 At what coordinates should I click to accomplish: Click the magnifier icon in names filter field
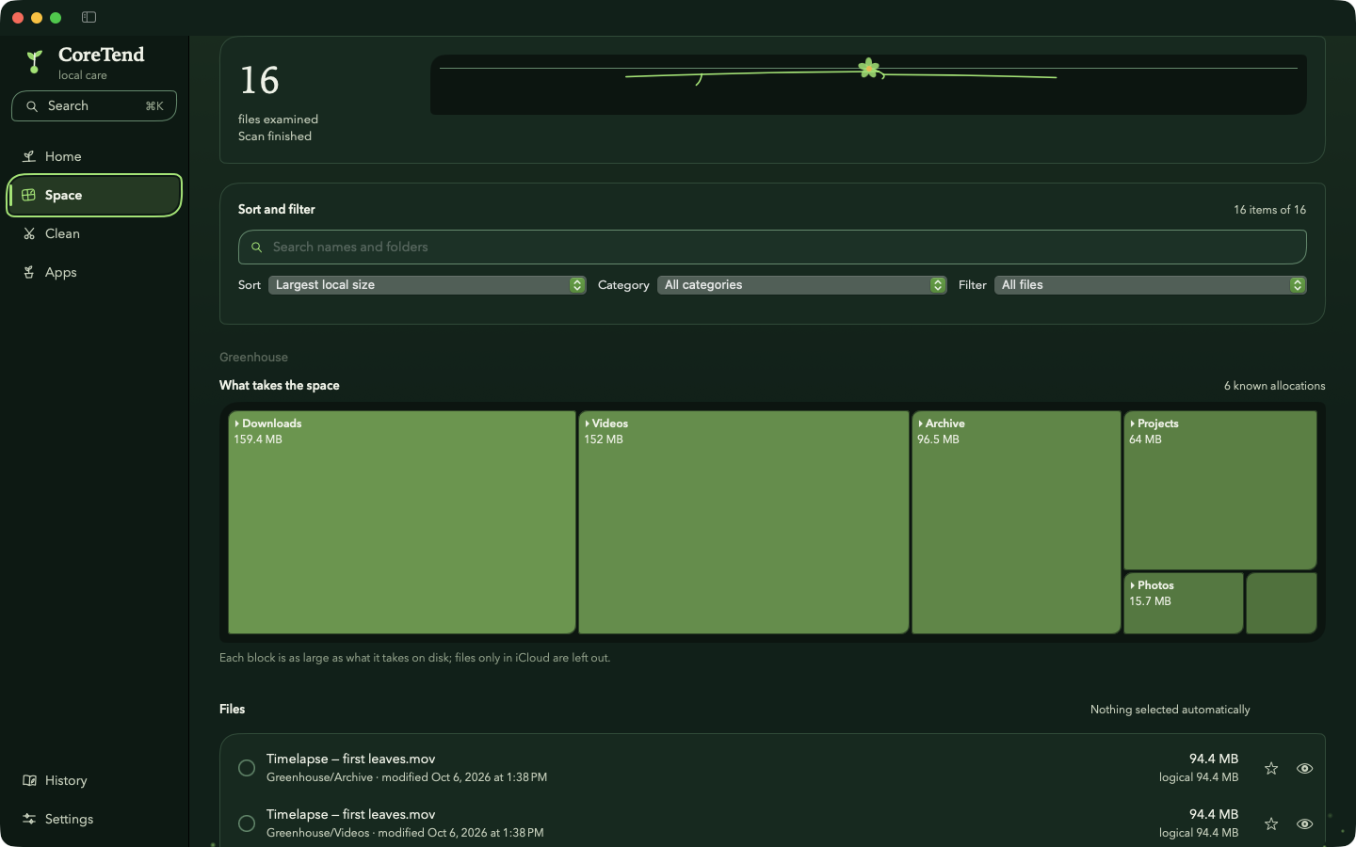(x=256, y=248)
